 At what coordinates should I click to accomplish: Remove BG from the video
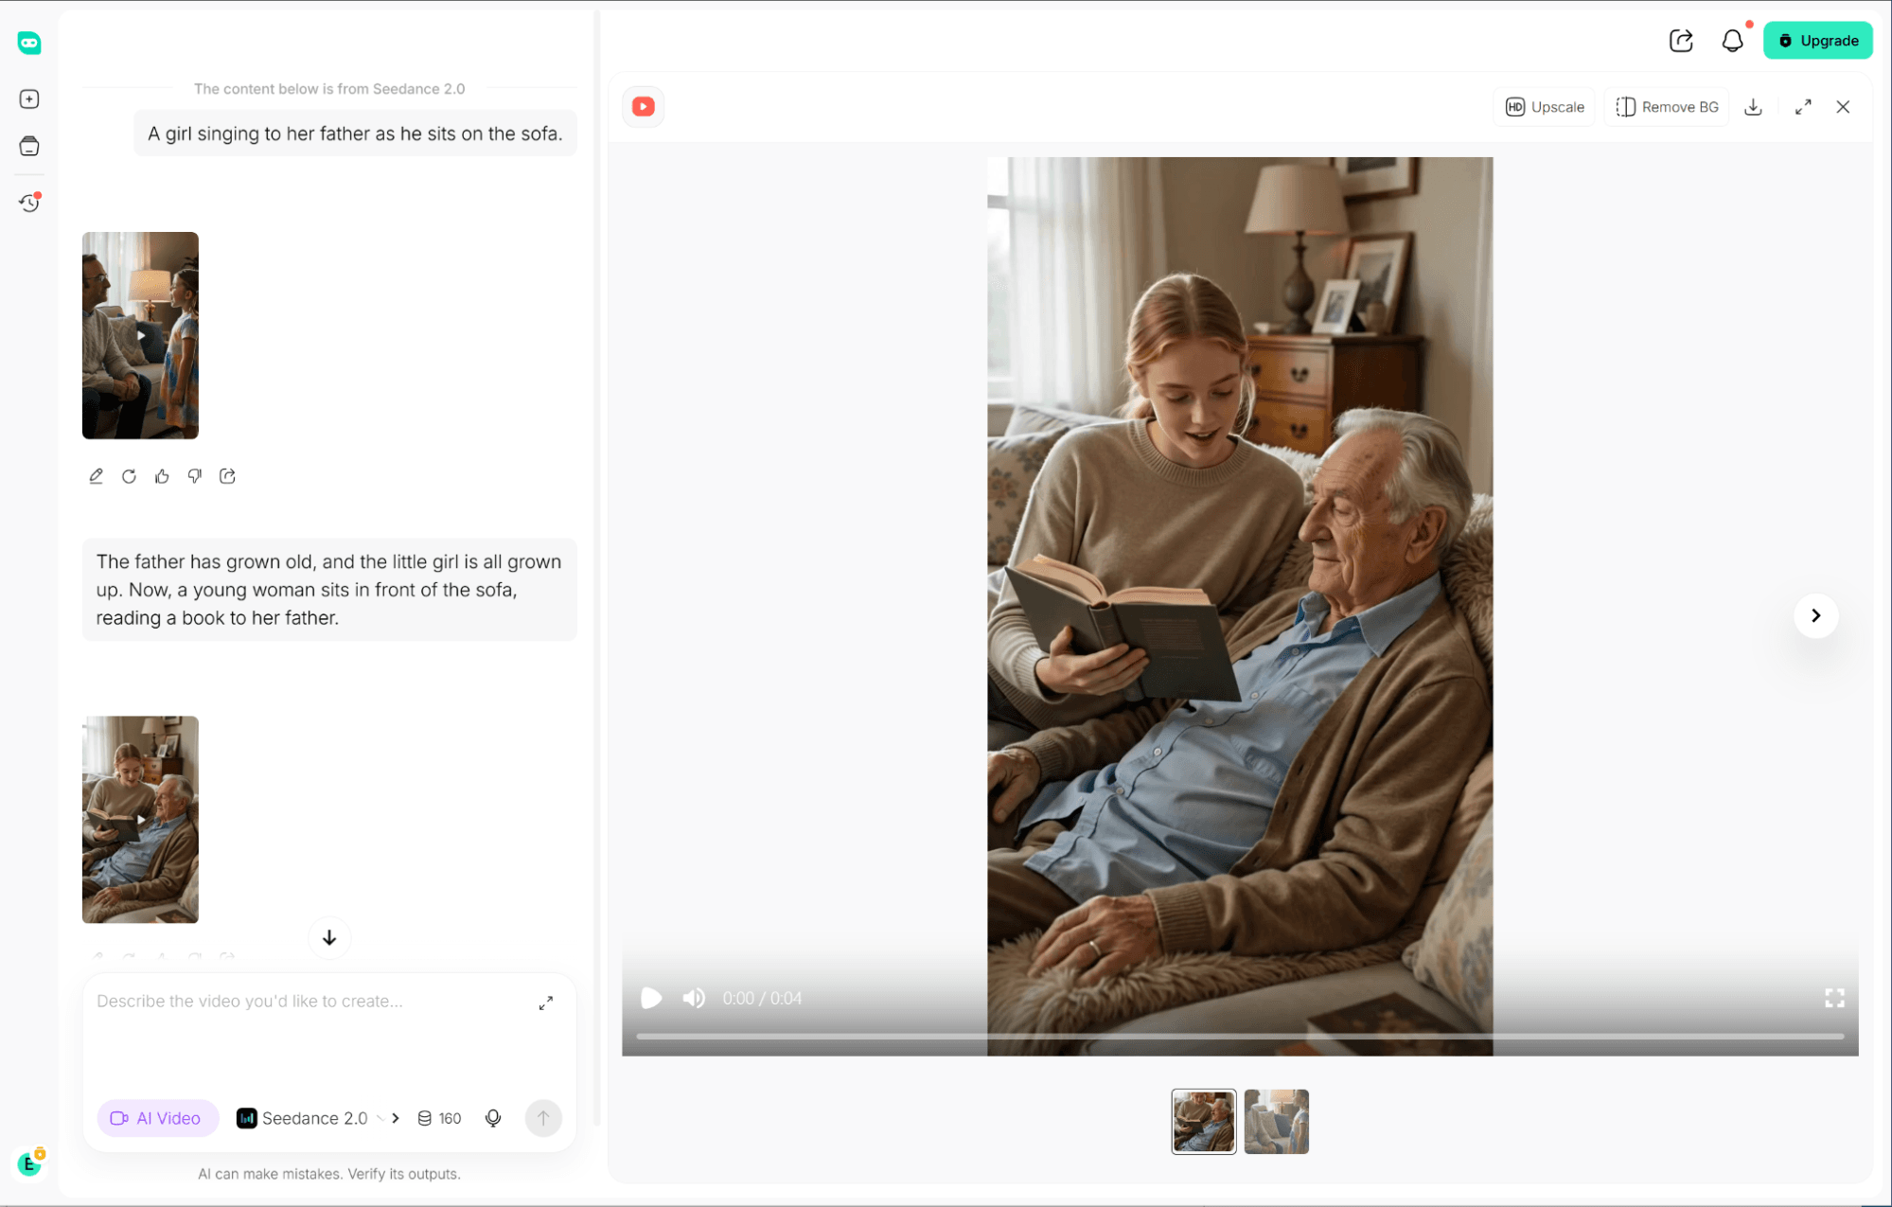(x=1667, y=107)
